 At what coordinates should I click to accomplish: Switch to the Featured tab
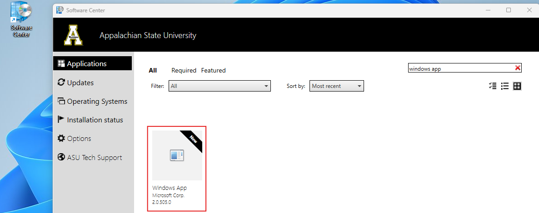point(213,70)
